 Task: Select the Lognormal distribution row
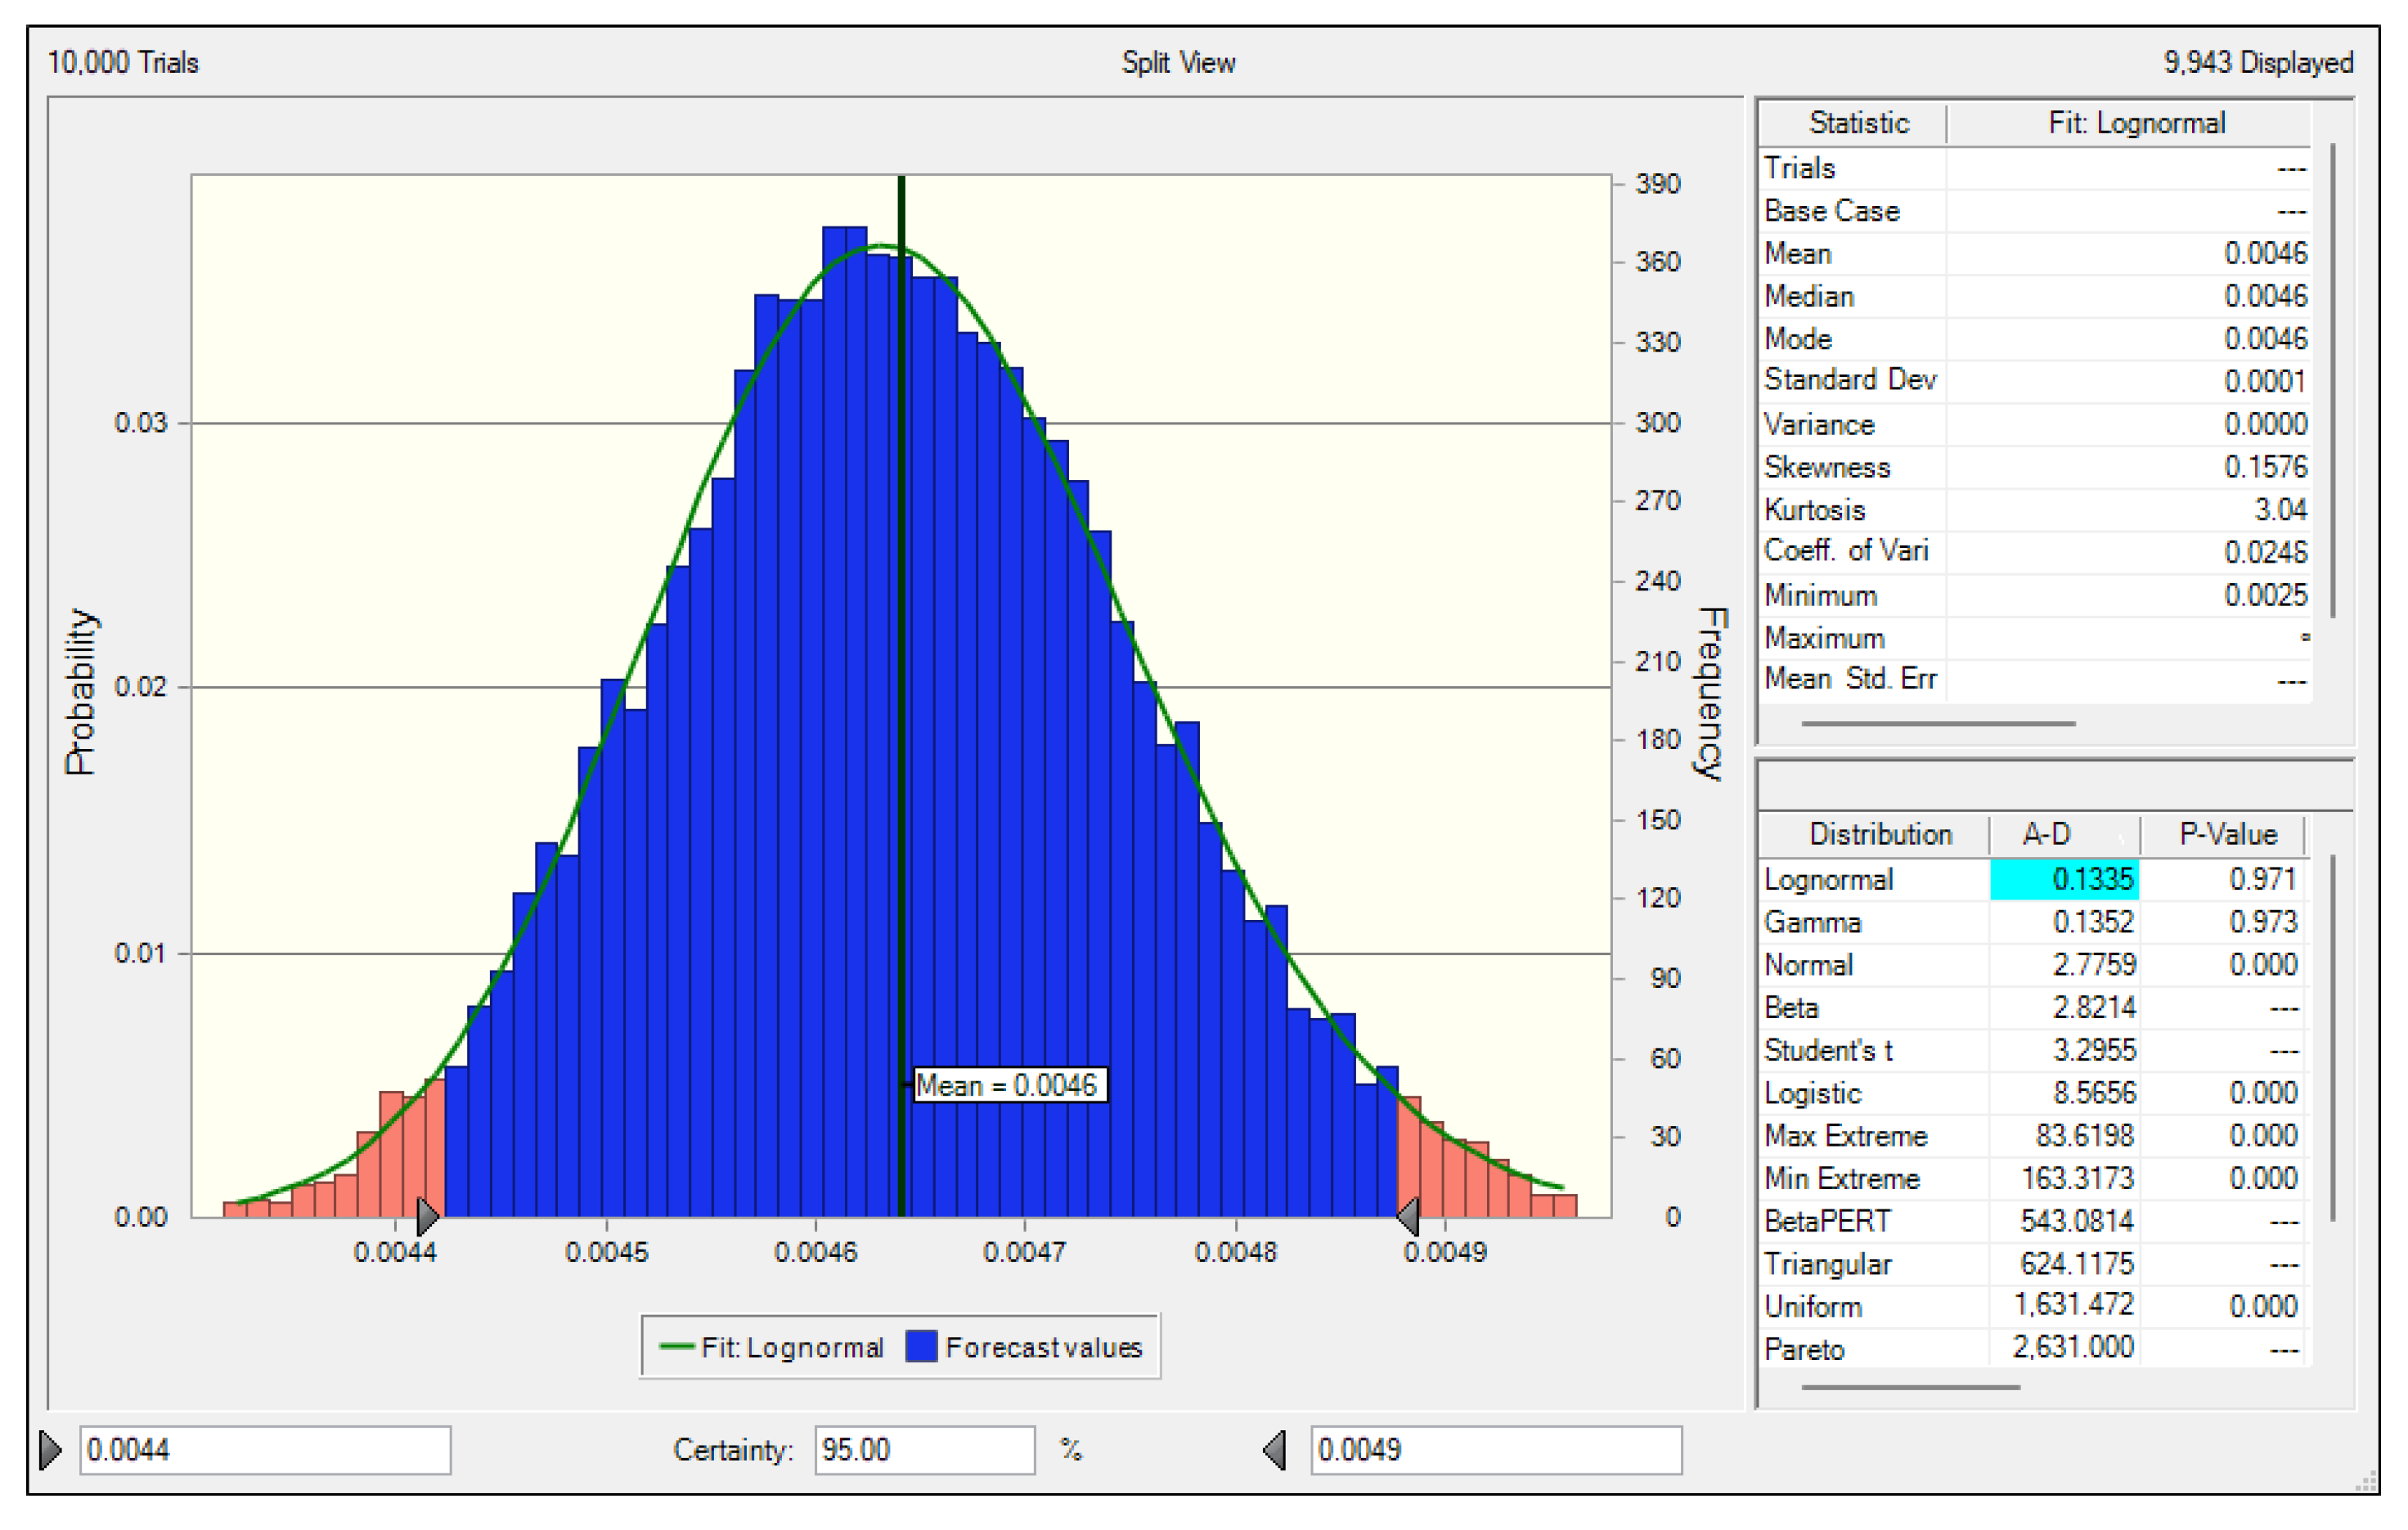pyautogui.click(x=1829, y=879)
